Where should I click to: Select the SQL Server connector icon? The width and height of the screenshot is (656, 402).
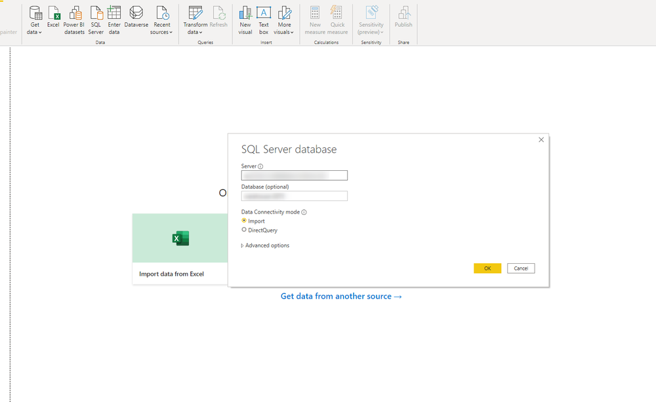click(x=96, y=20)
